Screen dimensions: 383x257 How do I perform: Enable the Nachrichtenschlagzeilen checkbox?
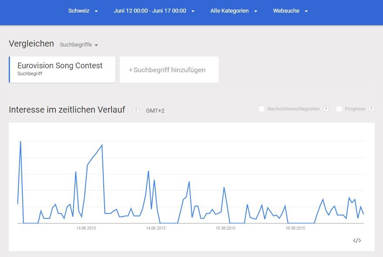click(262, 109)
